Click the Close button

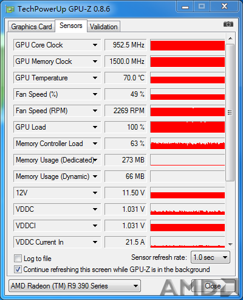point(213,286)
